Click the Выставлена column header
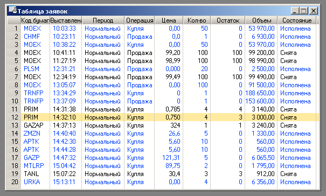This screenshot has width=326, height=196. [x=66, y=20]
